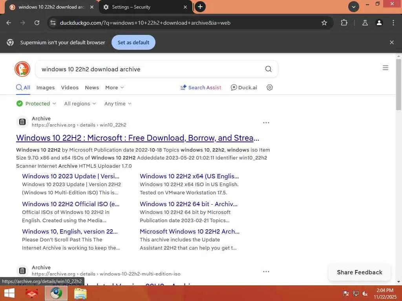402x301 pixels.
Task: Click the page vertical scrollbar thumb
Action: 398,85
